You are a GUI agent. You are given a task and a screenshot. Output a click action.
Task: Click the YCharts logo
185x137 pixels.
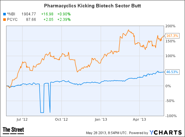pos(166,133)
